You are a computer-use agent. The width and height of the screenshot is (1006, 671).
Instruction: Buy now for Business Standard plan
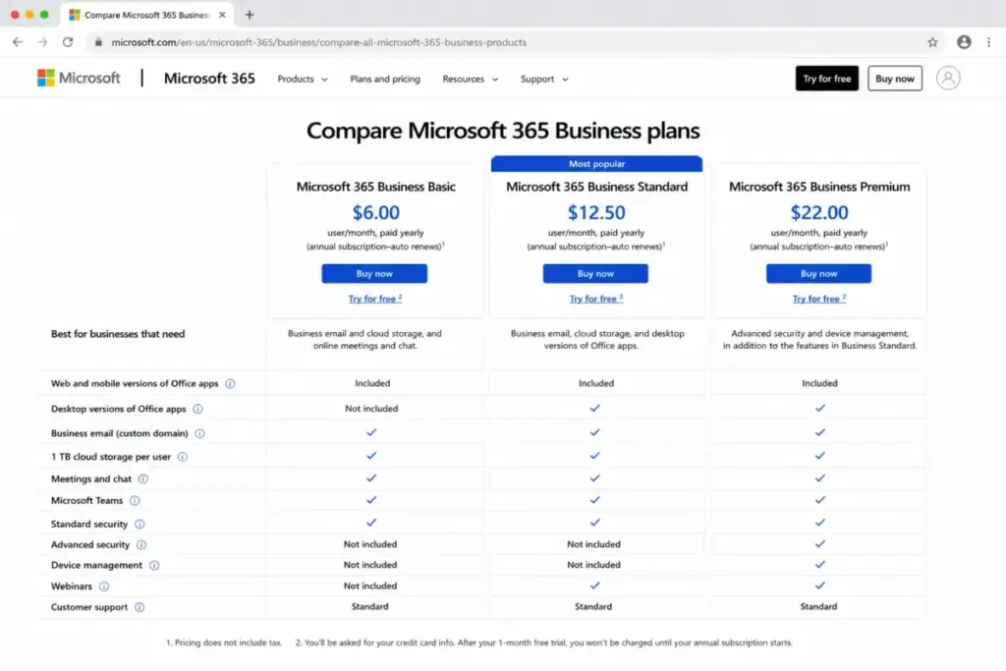tap(595, 273)
